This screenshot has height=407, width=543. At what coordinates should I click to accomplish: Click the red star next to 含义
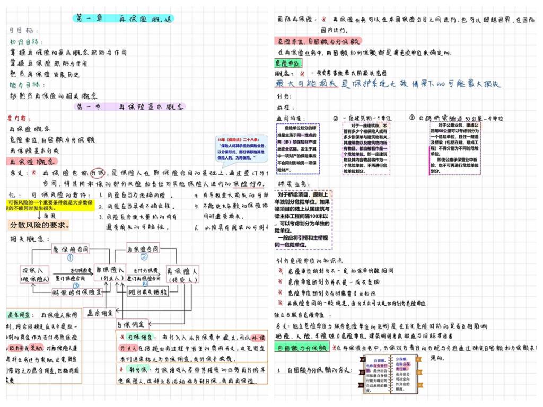coord(34,173)
